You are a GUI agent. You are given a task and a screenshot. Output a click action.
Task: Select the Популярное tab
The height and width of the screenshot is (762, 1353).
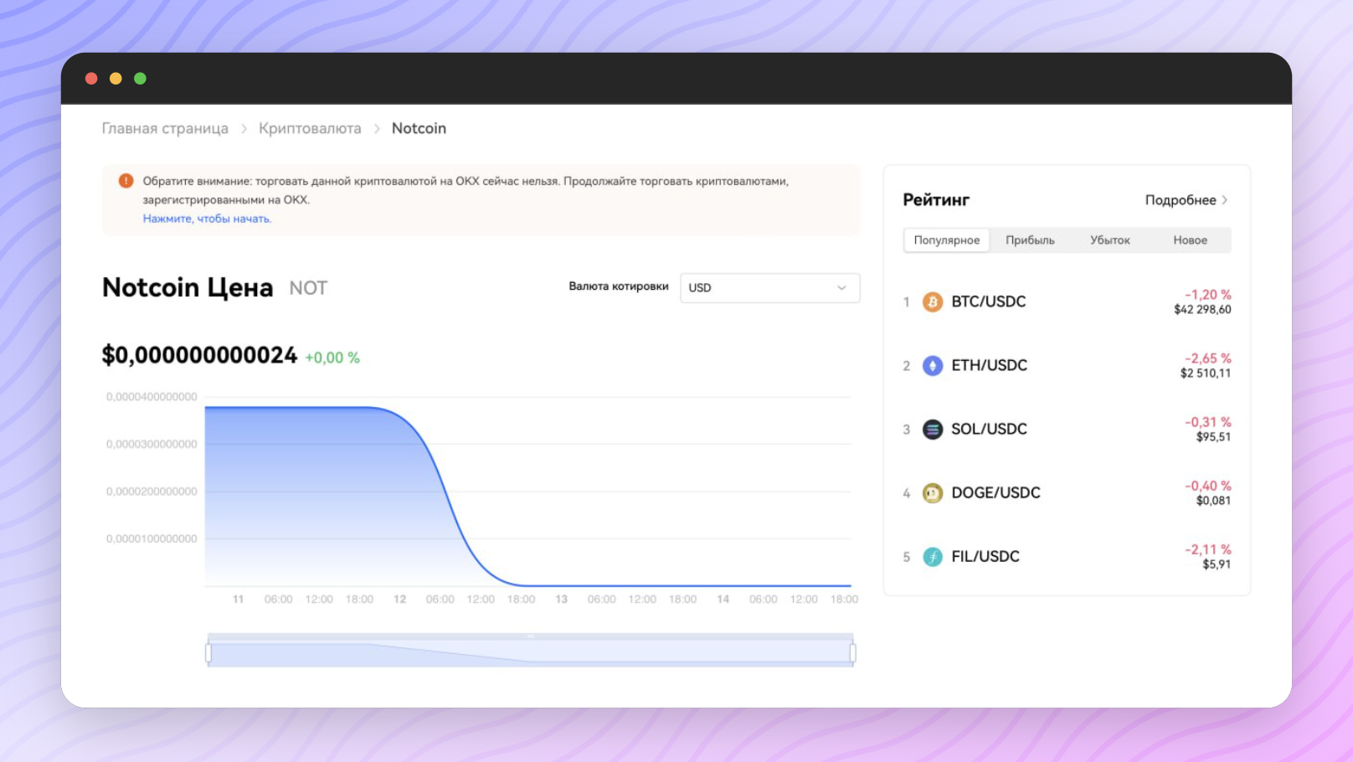tap(947, 240)
